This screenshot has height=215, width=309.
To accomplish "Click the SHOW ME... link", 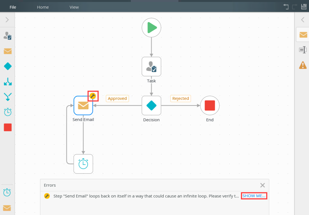I will [254, 196].
